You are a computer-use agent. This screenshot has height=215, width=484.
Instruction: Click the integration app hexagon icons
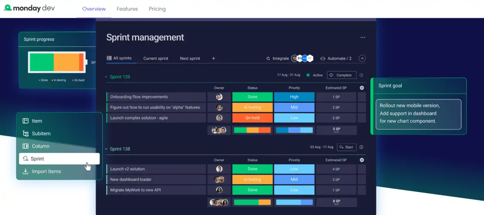tap(302, 58)
